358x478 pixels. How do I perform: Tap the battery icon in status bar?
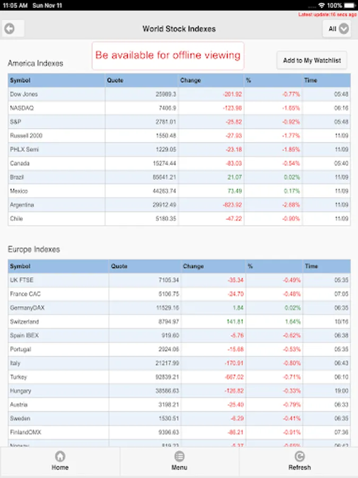coord(350,5)
